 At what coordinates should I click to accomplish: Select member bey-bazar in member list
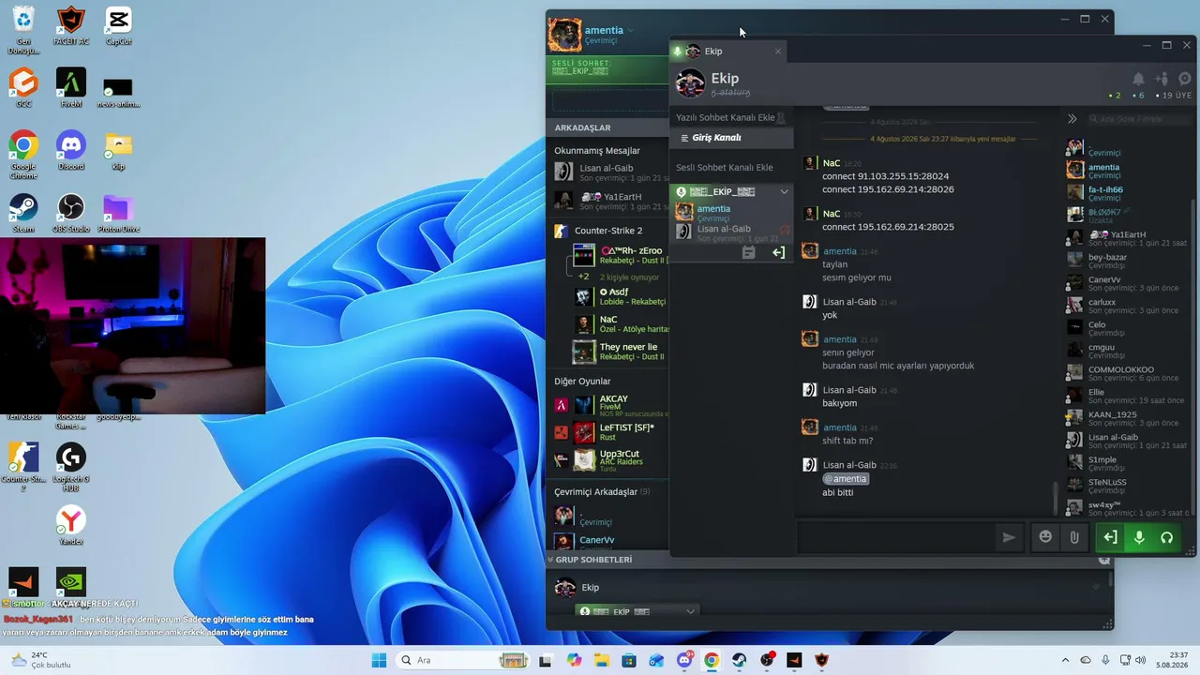(1127, 260)
